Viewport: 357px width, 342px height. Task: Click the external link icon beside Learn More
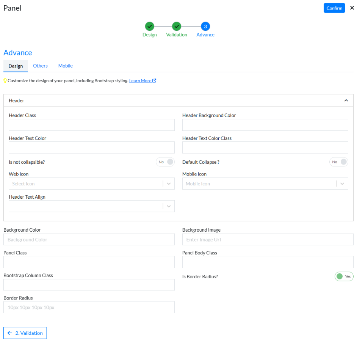154,81
